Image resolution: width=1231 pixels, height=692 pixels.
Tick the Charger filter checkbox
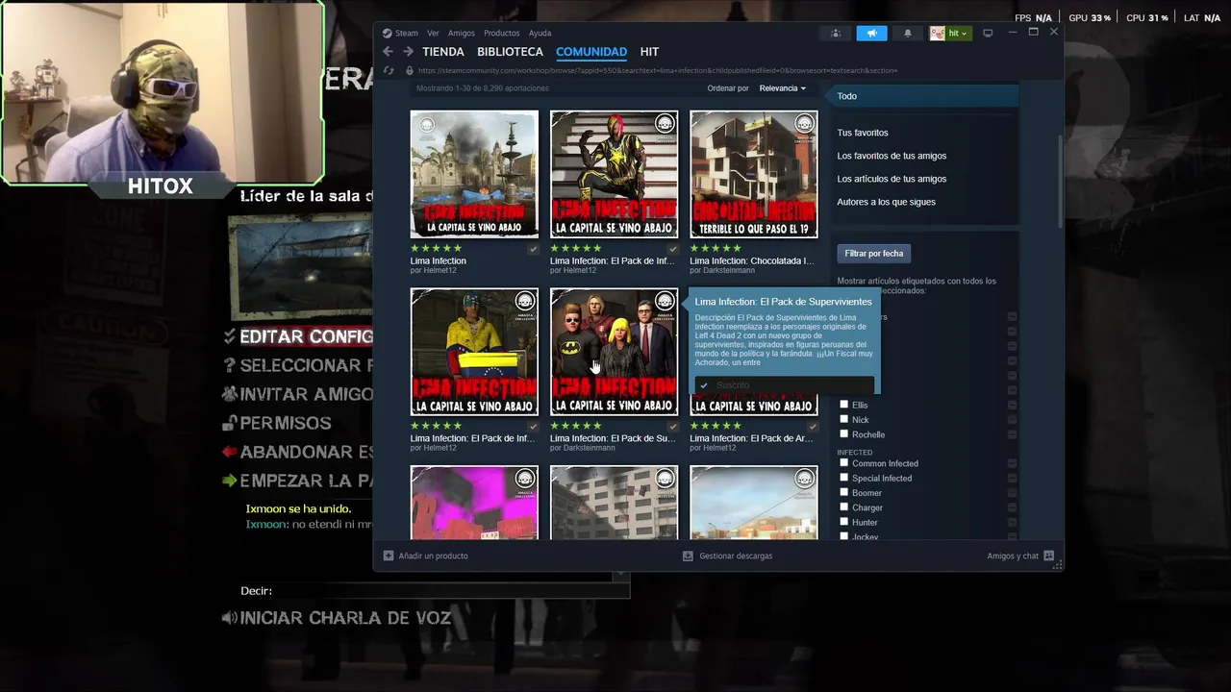point(844,507)
